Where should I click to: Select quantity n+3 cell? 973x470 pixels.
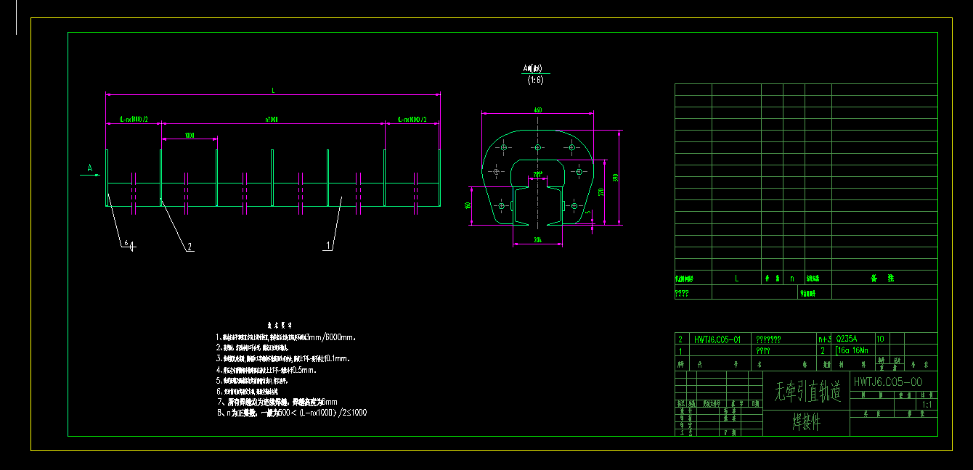(x=823, y=339)
